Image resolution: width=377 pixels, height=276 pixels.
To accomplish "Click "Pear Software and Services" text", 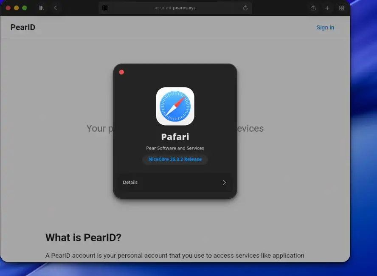I will pos(175,148).
